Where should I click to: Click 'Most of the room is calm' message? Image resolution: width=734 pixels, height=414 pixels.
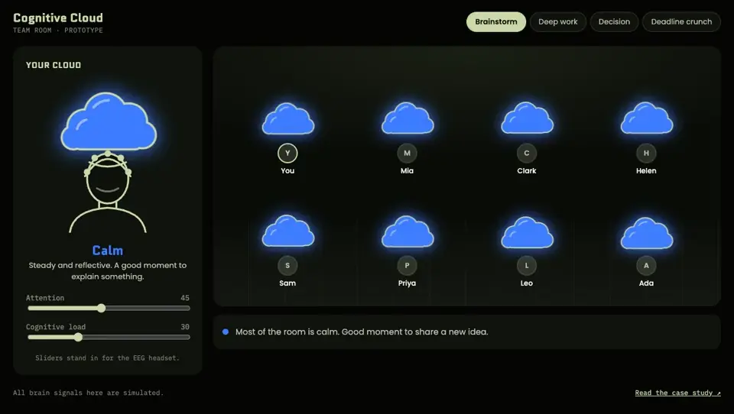(362, 332)
